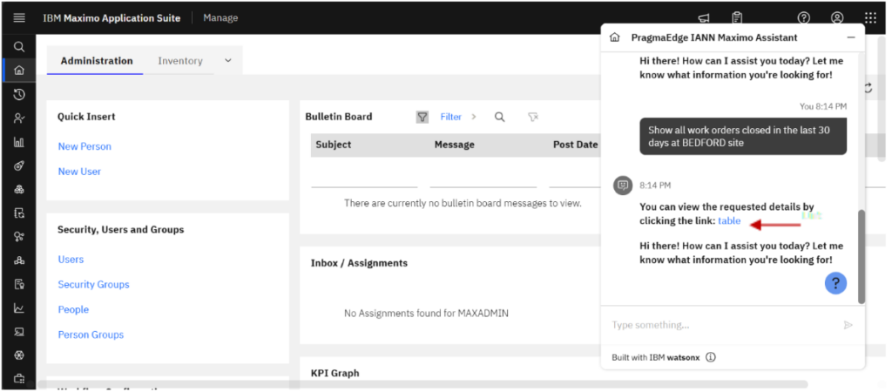Open the briefcase icon in the sidebar

19,378
